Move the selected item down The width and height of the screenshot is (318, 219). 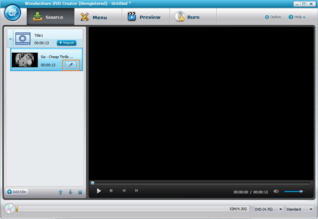click(70, 192)
